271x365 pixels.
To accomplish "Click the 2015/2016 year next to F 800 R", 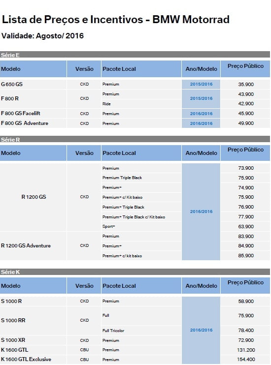I will pos(201,99).
